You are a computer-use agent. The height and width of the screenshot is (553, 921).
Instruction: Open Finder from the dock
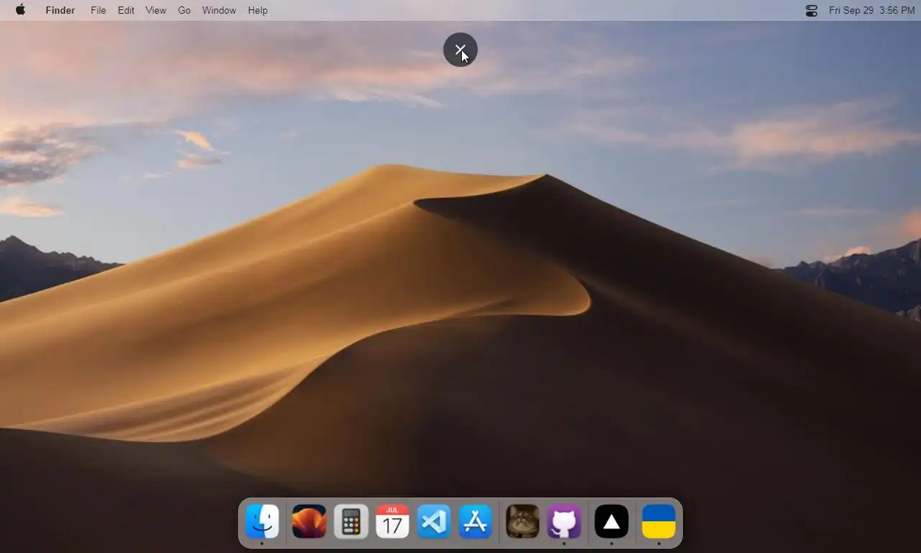click(262, 521)
